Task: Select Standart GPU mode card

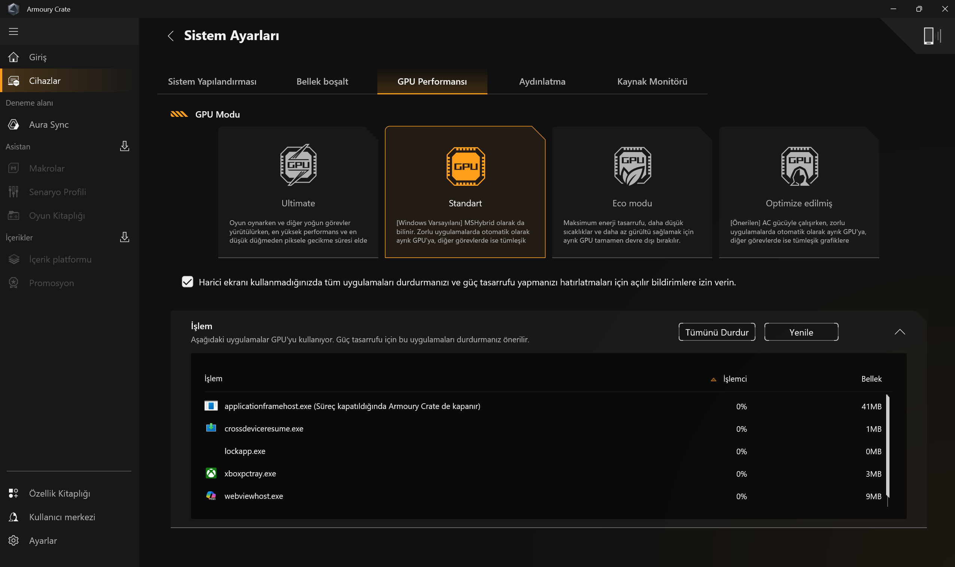Action: point(465,192)
